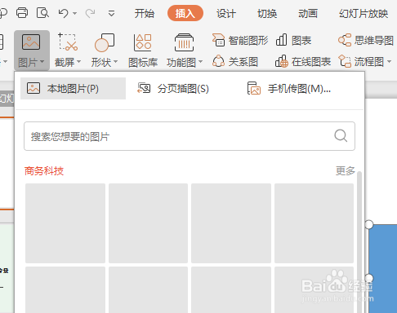Insert a 流程图 flowchart

click(x=361, y=62)
